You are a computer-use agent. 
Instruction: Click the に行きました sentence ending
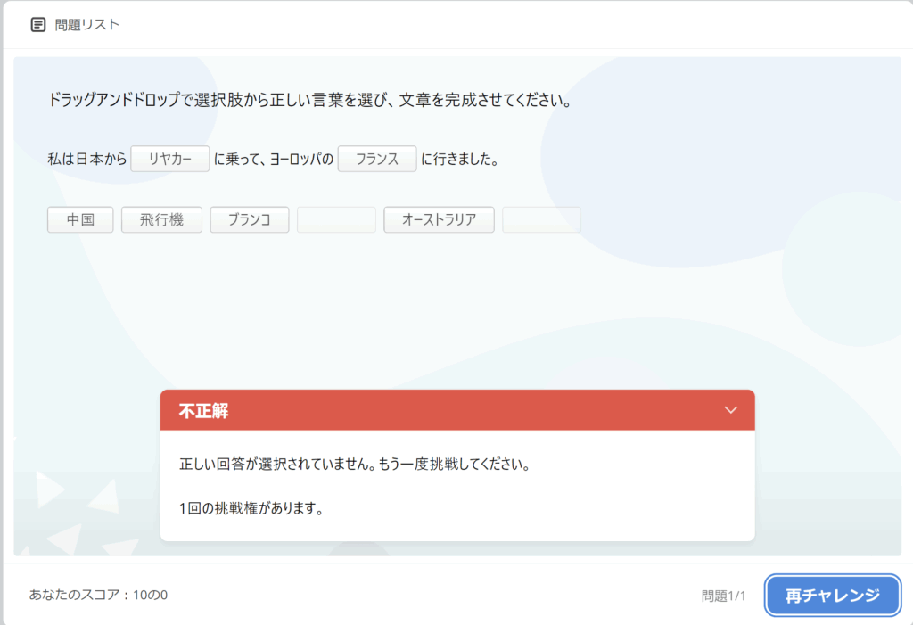[x=460, y=160]
